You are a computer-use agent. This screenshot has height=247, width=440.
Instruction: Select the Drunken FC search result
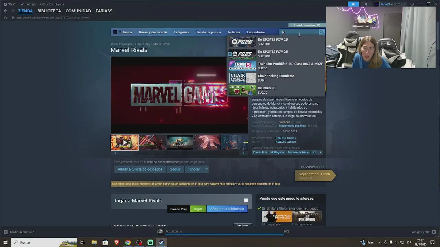276,90
